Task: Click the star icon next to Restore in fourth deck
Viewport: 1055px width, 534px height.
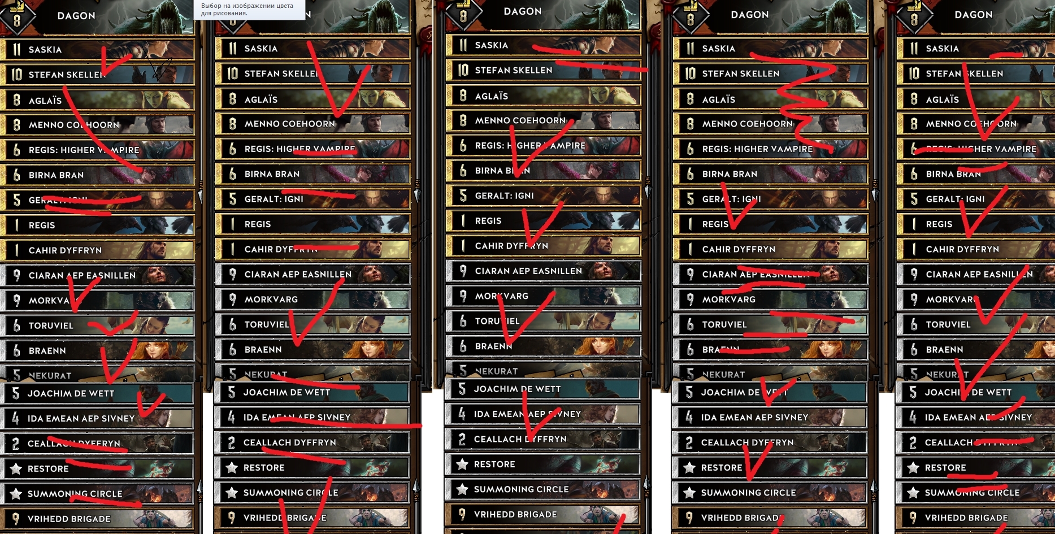Action: [689, 467]
